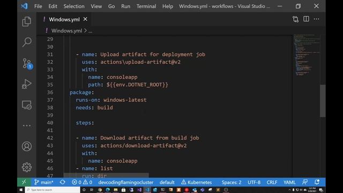Click Upload artifact for deployment job text

[x=153, y=54]
